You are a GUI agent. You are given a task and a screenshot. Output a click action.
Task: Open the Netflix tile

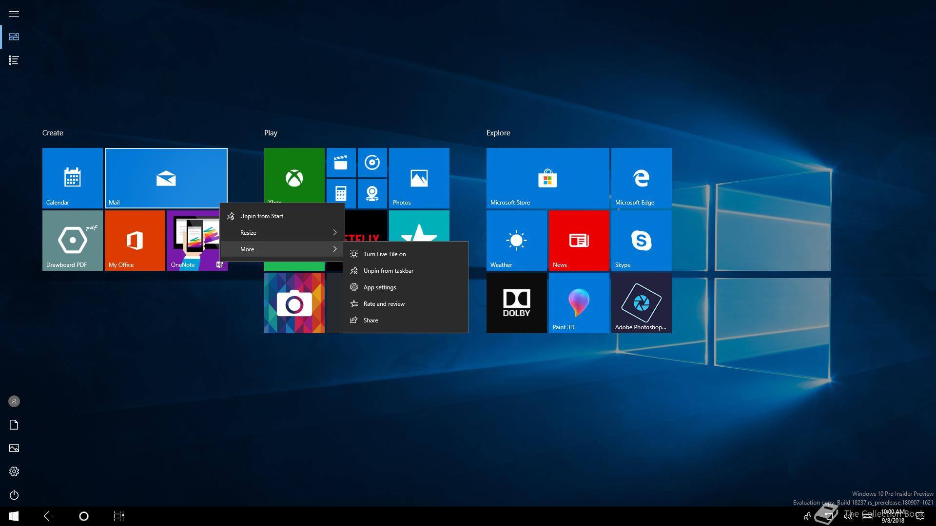coord(366,226)
